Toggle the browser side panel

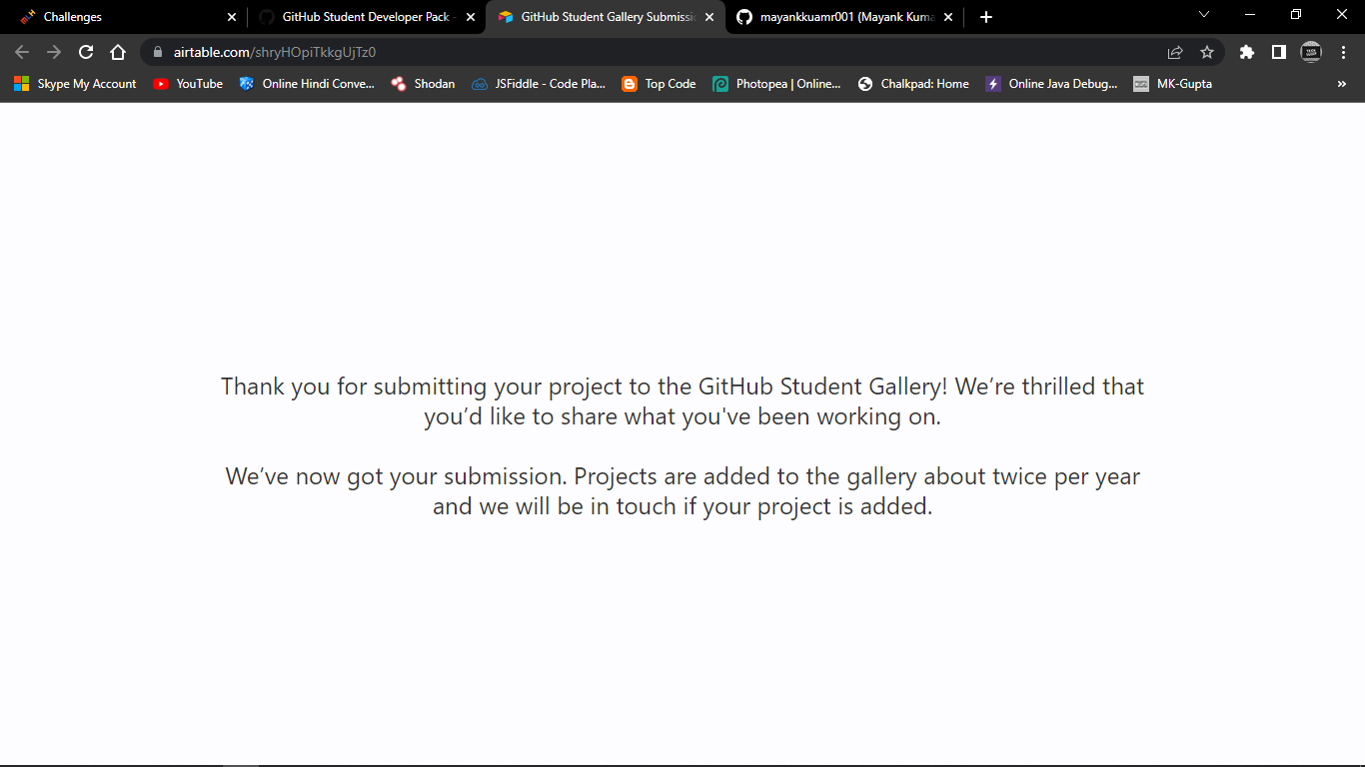point(1278,52)
